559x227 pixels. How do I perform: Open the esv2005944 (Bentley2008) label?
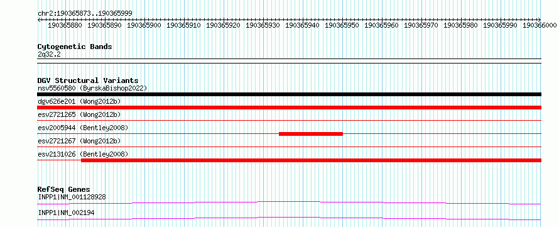(83, 128)
